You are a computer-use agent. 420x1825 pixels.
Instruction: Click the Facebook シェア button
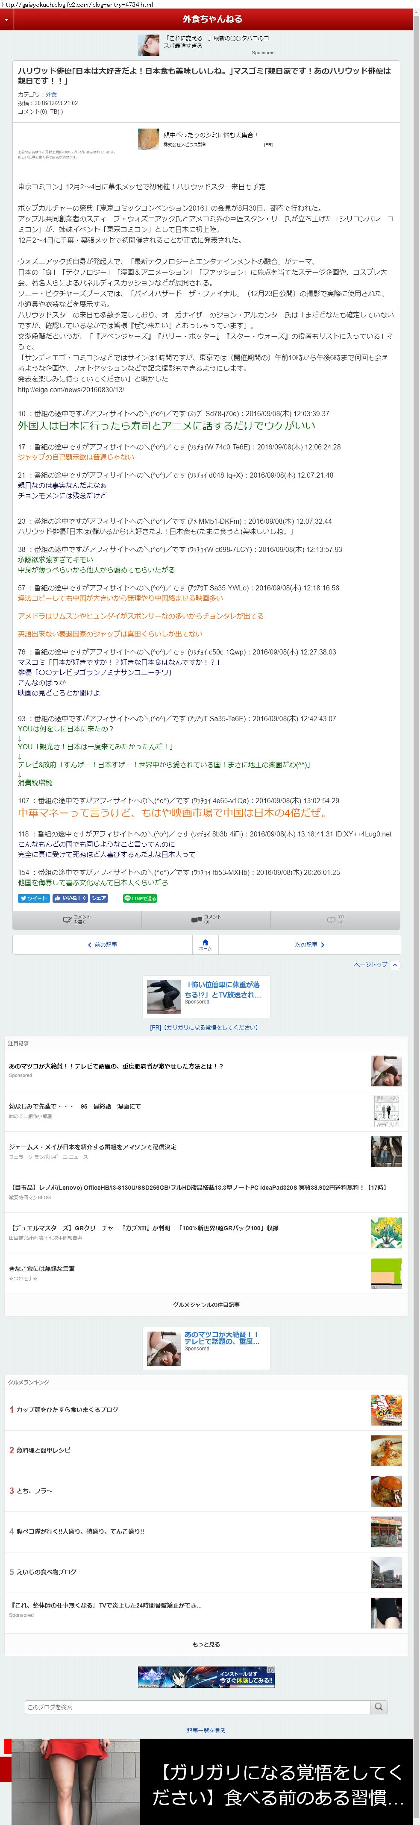pyautogui.click(x=99, y=898)
